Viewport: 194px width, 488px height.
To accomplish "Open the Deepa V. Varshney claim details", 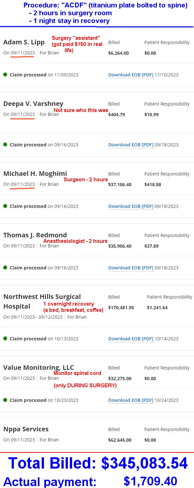I will (33, 104).
